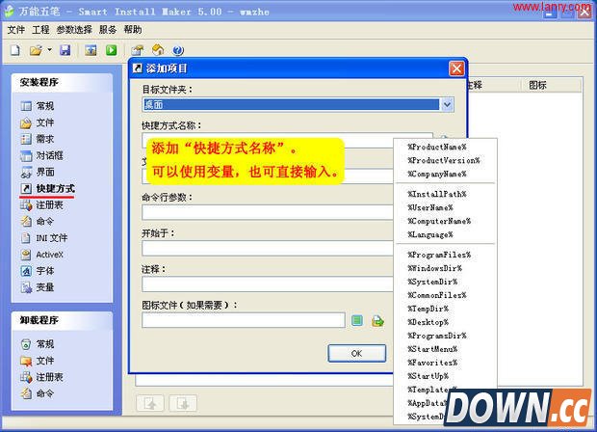The width and height of the screenshot is (597, 432).
Task: Choose %ProductVersion% from the variable menu
Action: tap(444, 160)
